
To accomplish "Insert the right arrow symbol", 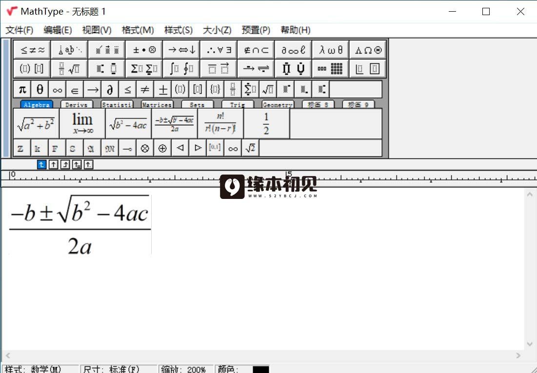I will click(93, 90).
